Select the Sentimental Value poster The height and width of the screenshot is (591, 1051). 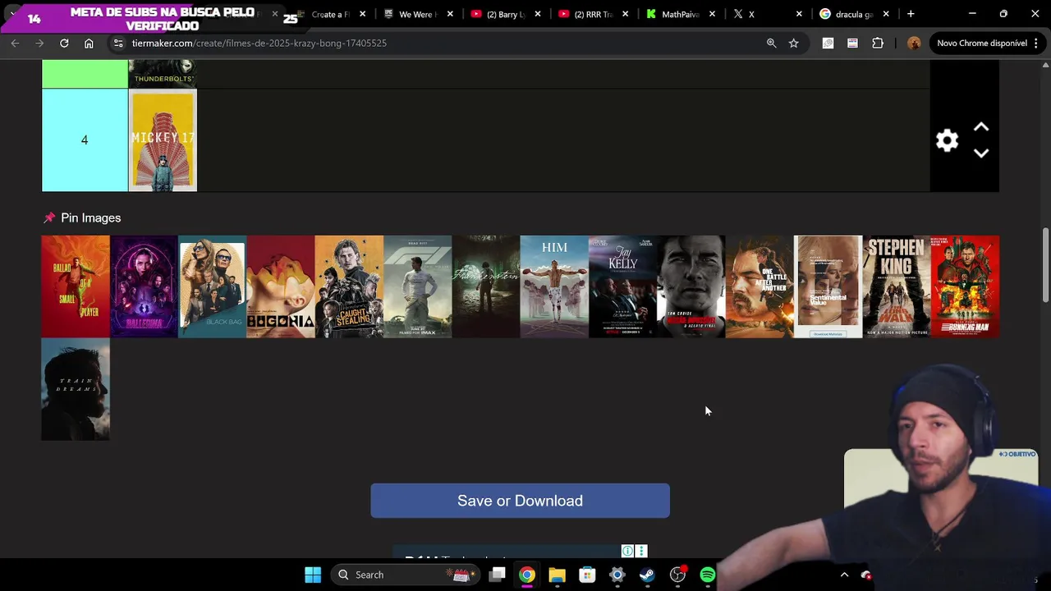(x=828, y=286)
